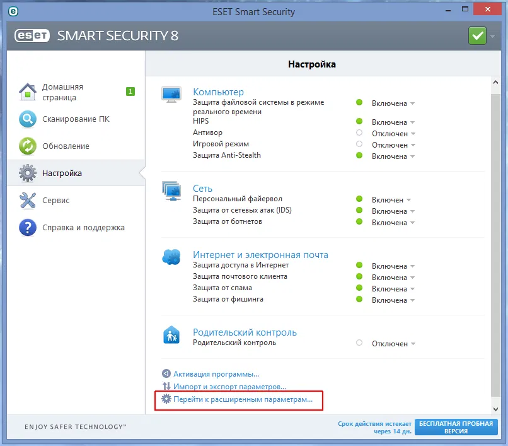Click the green refresh icon for Обновление

click(28, 146)
